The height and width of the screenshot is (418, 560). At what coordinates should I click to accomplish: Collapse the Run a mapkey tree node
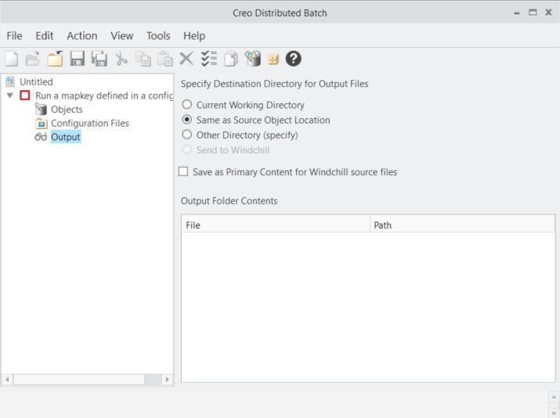[x=9, y=95]
